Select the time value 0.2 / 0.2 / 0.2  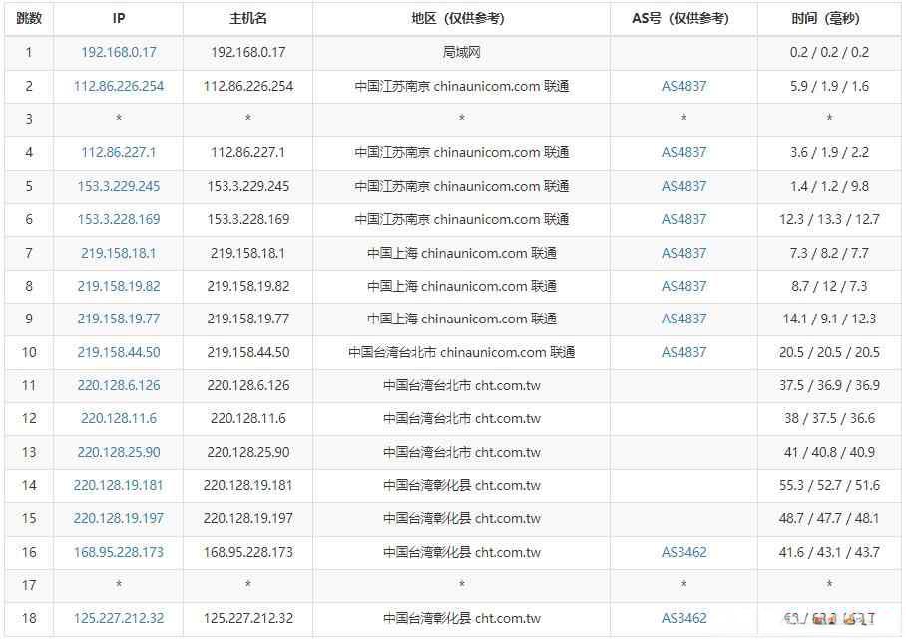(830, 52)
